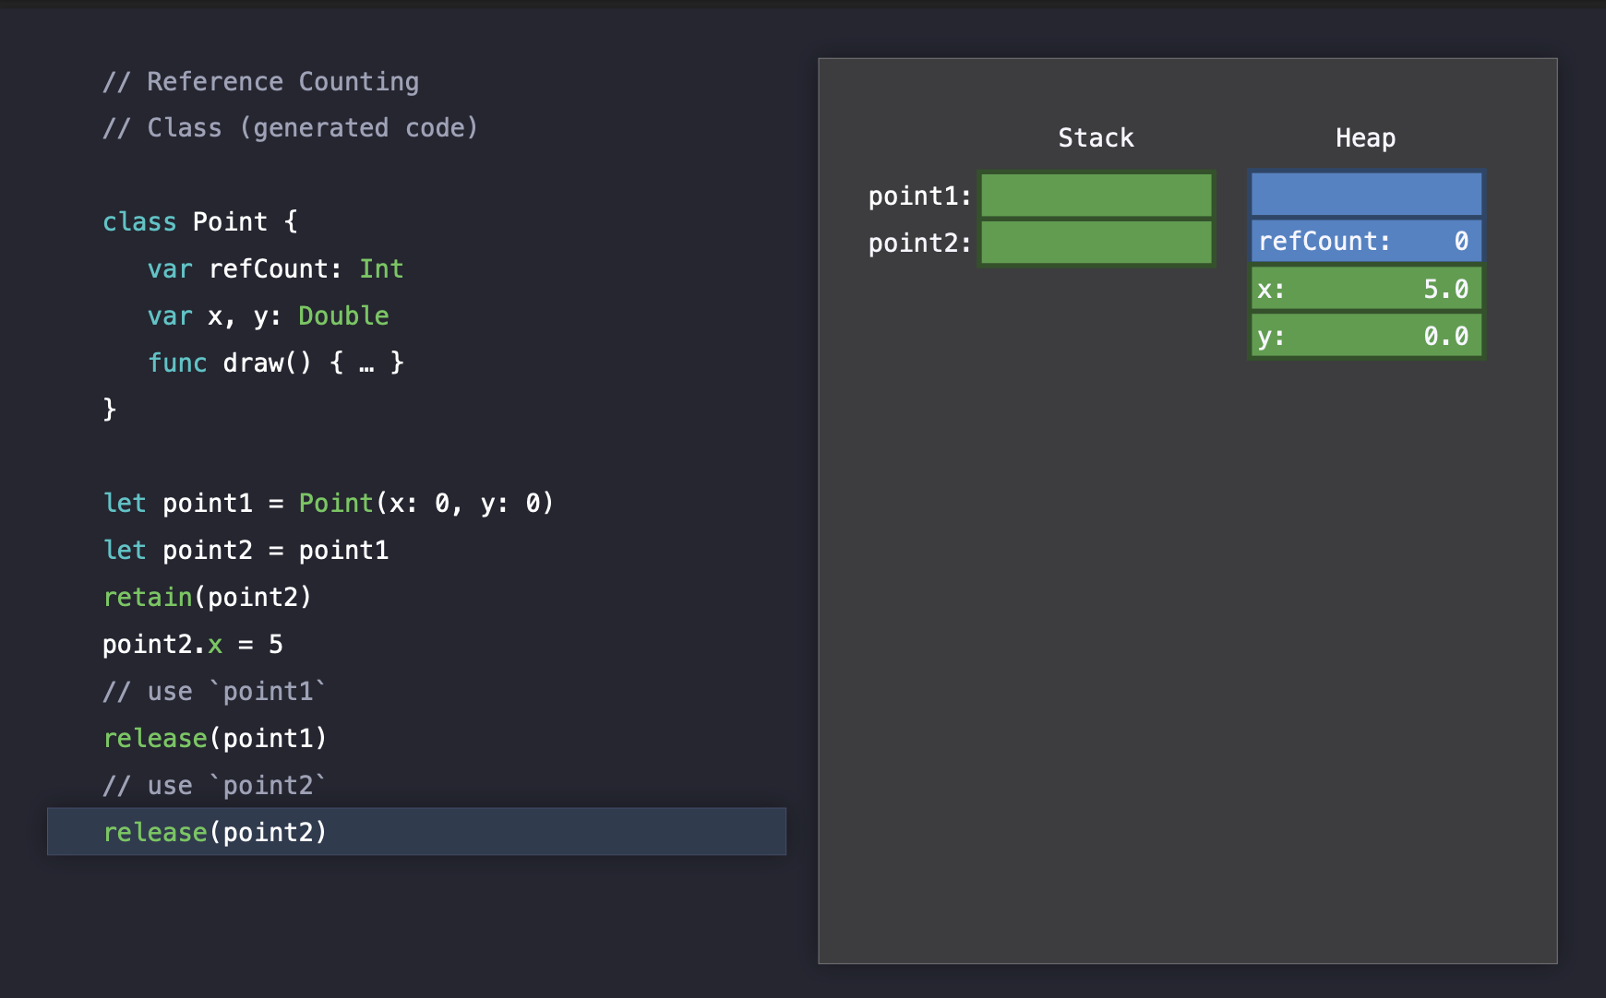Click the 'point1:' stack label
Viewport: 1606px width, 998px height.
pyautogui.click(x=919, y=196)
